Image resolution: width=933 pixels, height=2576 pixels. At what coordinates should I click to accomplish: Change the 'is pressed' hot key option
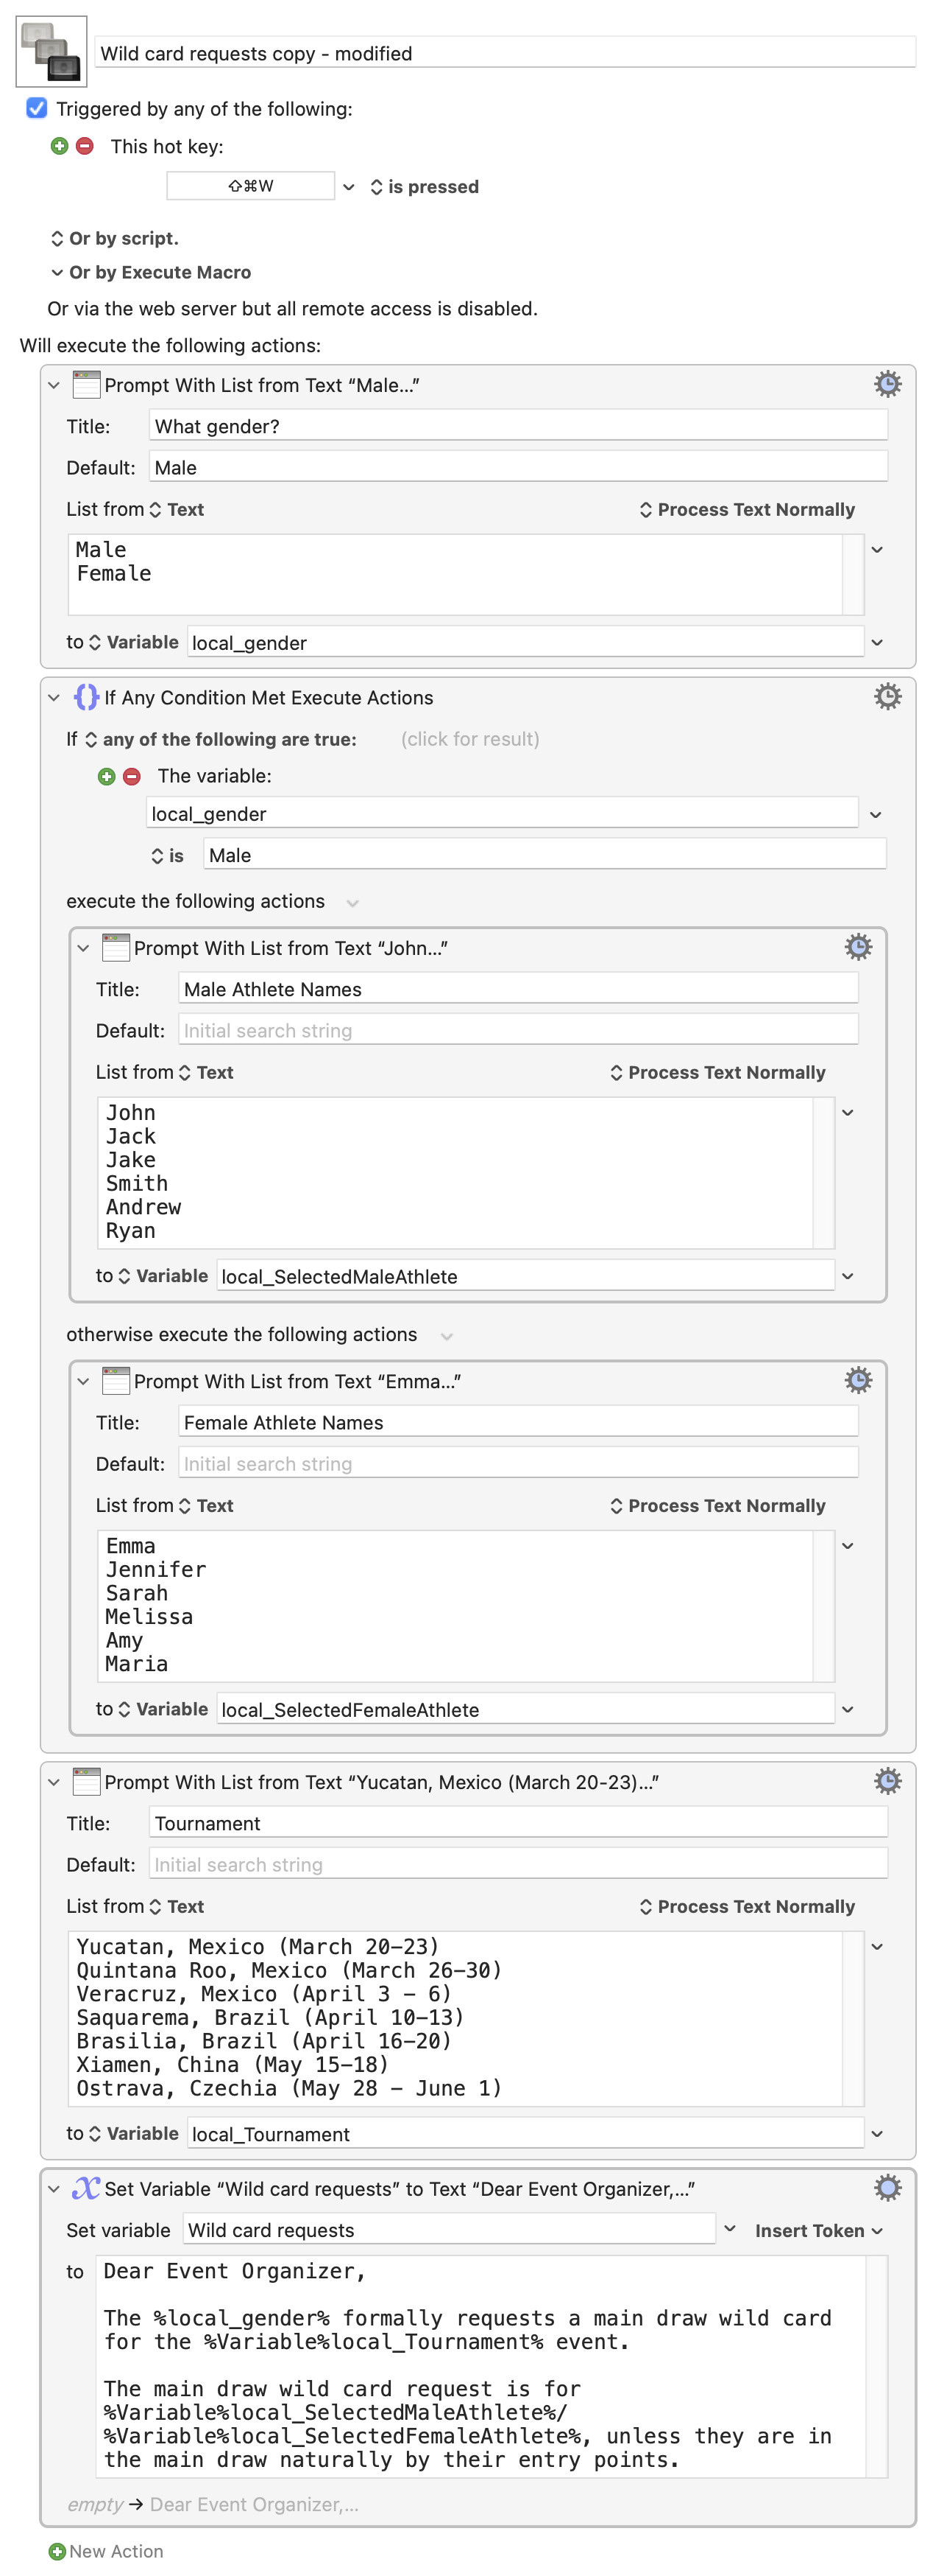[x=424, y=187]
